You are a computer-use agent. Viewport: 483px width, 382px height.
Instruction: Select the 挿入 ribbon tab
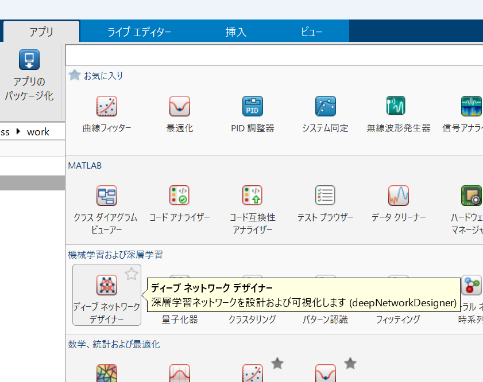click(235, 32)
